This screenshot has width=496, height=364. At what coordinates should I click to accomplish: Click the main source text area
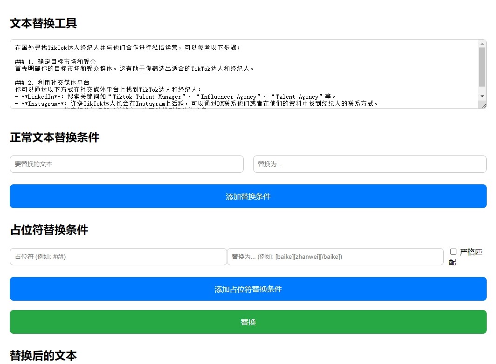[248, 74]
